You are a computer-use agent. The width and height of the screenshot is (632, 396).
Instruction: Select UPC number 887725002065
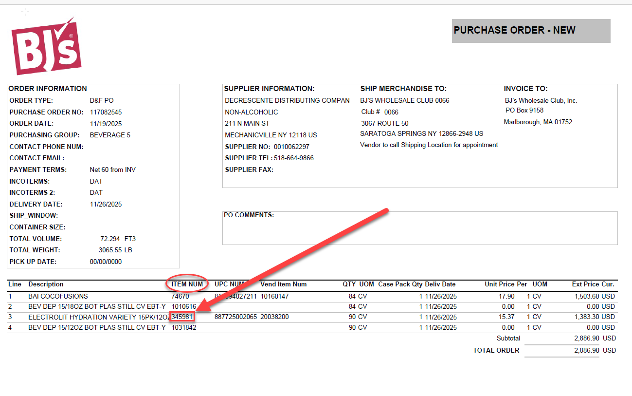(x=235, y=317)
